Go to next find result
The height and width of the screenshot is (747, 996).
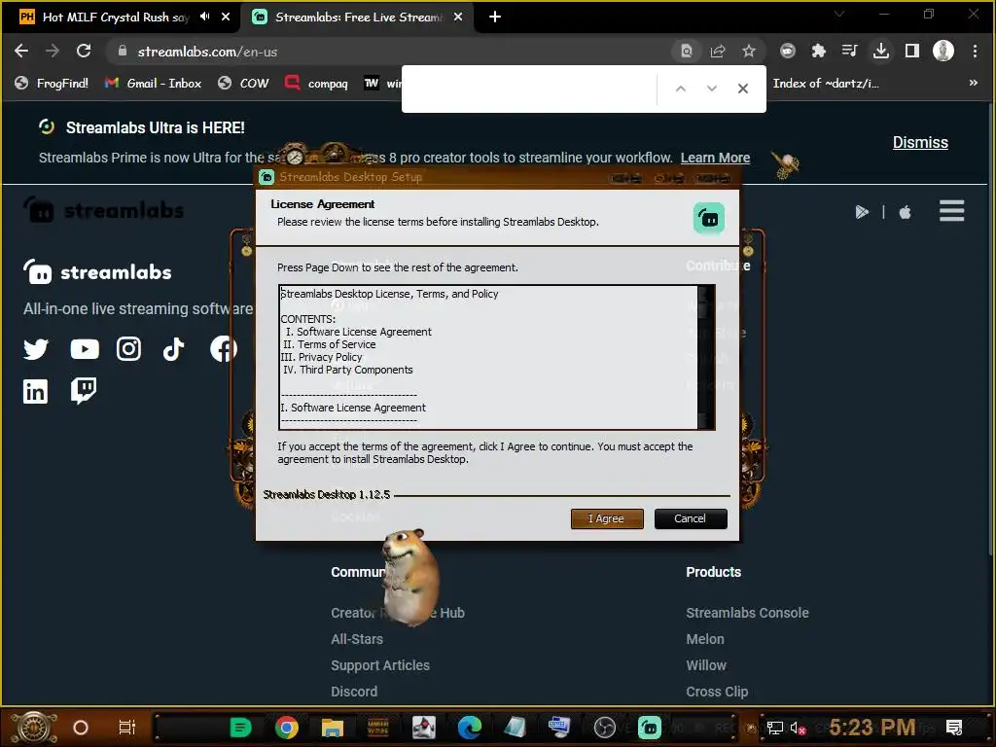point(711,89)
